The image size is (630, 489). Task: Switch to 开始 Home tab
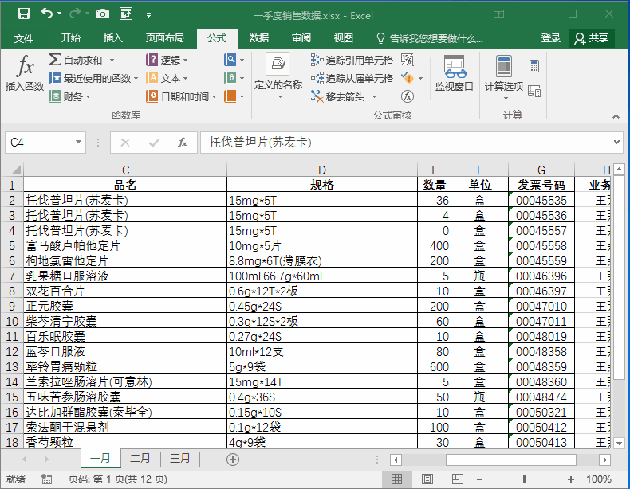point(71,38)
